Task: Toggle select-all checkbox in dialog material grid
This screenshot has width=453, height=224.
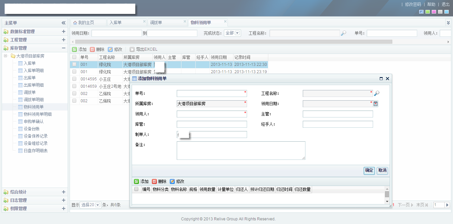Action: point(136,189)
